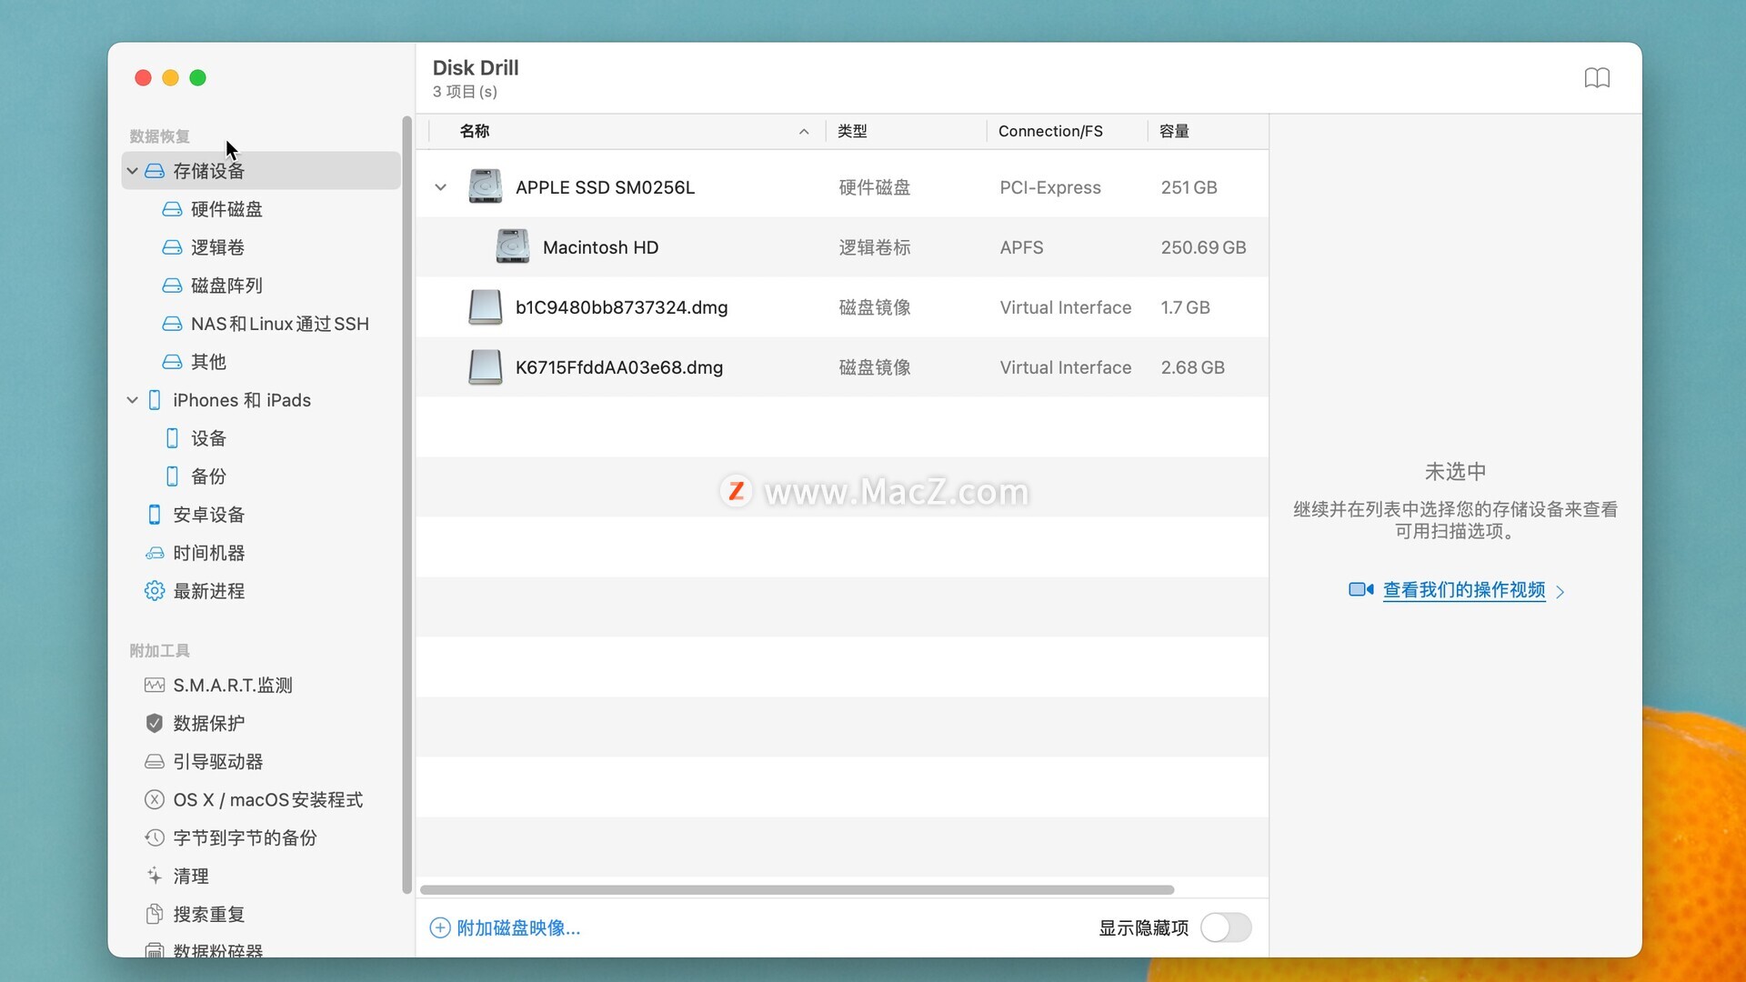This screenshot has height=982, width=1746.
Task: Click the 数据保护 shield icon
Action: 155,723
